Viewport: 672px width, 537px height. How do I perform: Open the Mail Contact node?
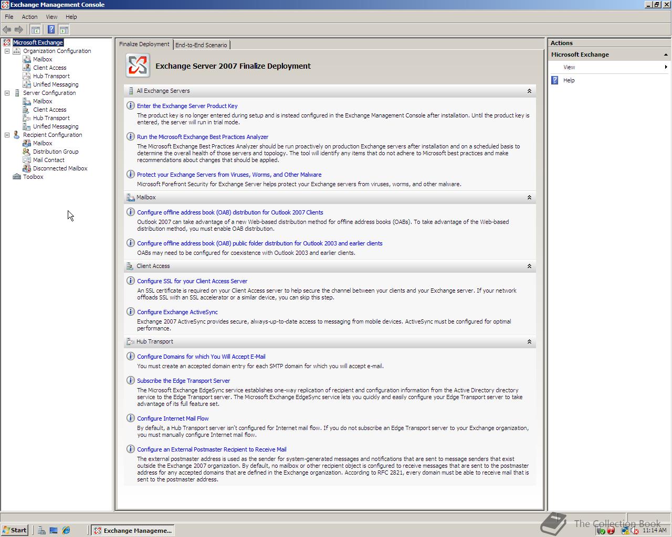[x=49, y=160]
